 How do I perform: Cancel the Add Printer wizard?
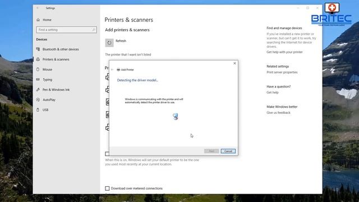[228, 151]
